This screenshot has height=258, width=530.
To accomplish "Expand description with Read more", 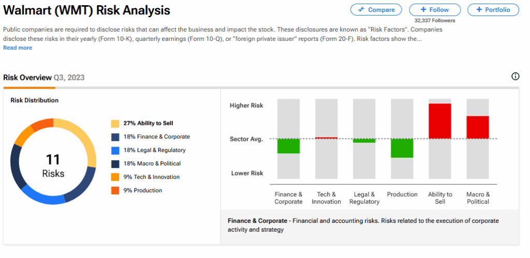I will click(x=18, y=48).
